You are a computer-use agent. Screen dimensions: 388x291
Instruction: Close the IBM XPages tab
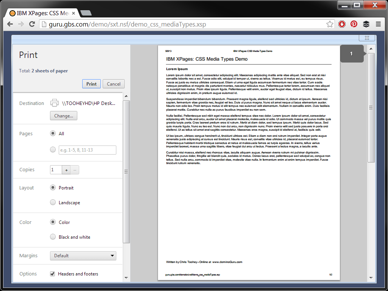pyautogui.click(x=74, y=13)
